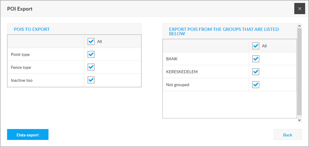Screen dimensions: 309x147
Task: Uncheck the Not grouped checkbox
Action: click(x=256, y=85)
